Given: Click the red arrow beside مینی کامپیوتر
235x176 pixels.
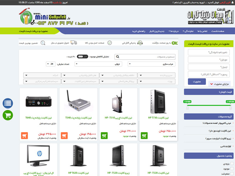Looking at the screenshot, I should [233, 123].
